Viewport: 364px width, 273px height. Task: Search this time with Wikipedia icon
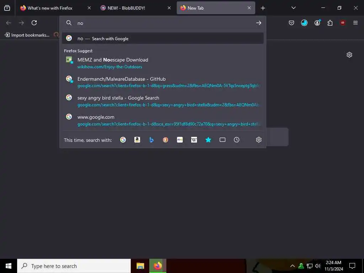click(x=194, y=140)
